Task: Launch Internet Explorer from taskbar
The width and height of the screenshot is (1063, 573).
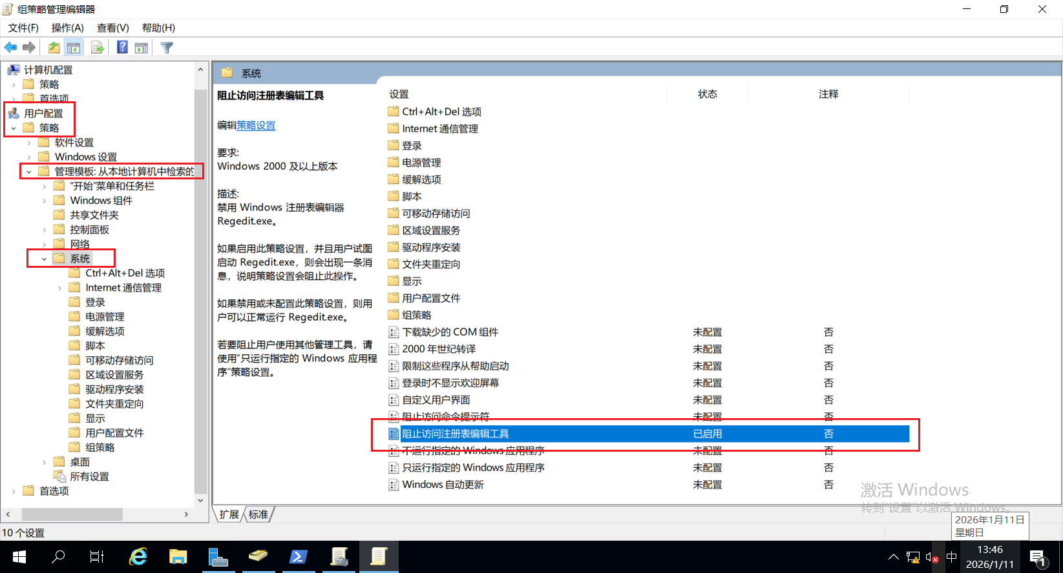Action: [138, 556]
